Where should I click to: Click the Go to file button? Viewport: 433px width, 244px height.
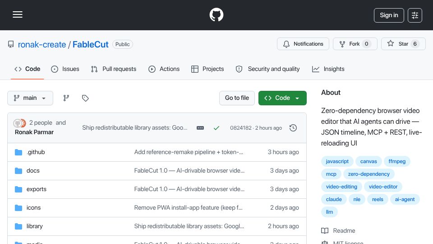(x=237, y=98)
